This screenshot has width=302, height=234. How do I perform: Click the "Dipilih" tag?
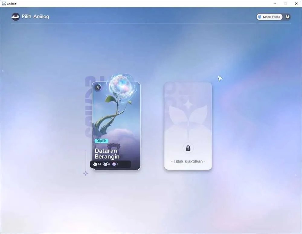point(101,141)
